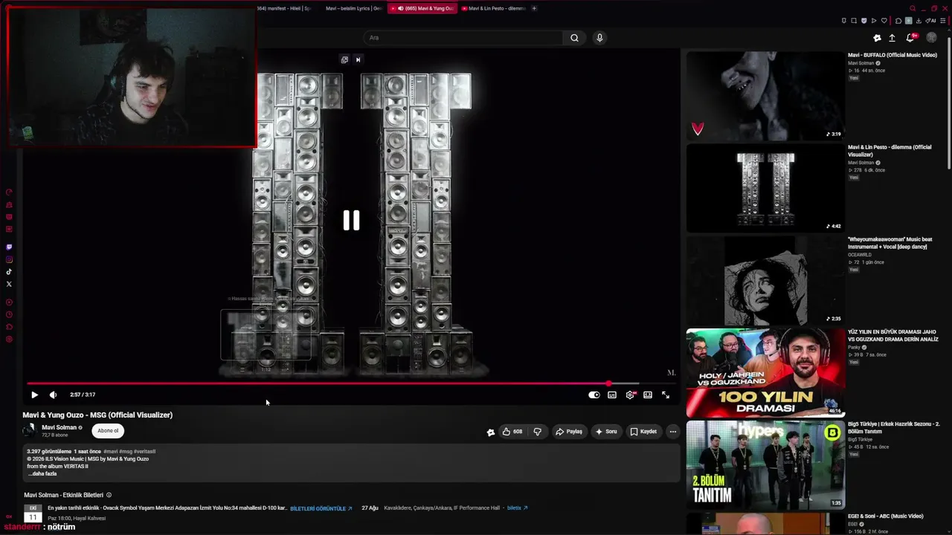Expand description with '...daha fazla'
The width and height of the screenshot is (952, 535).
[x=42, y=474]
